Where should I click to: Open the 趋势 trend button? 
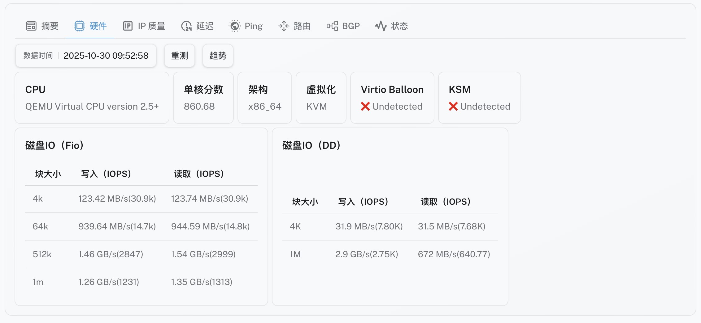click(x=218, y=56)
